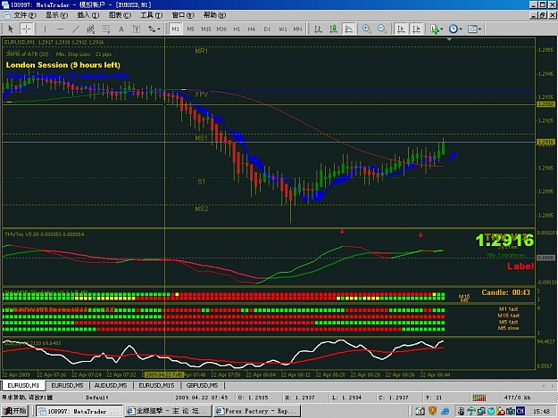Open the 文件 (File) menu
The width and height of the screenshot is (558, 418).
(25, 15)
